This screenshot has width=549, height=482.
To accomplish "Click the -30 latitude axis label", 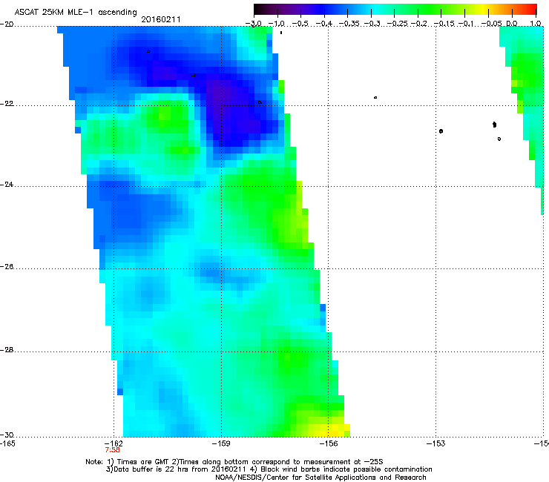I will (7, 435).
